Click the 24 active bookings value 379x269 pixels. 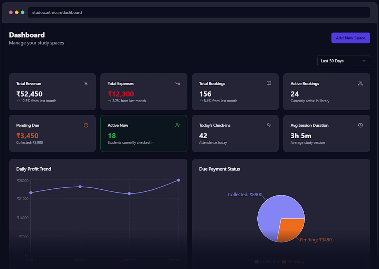click(x=295, y=94)
